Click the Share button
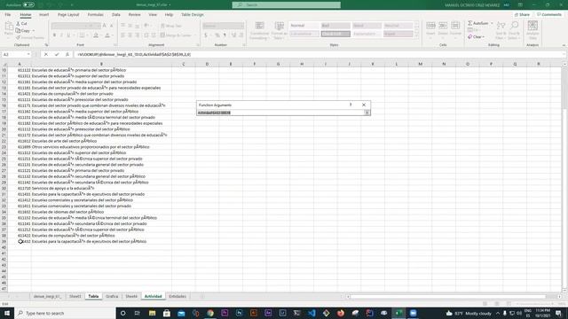This screenshot has width=568, height=319. (x=522, y=14)
